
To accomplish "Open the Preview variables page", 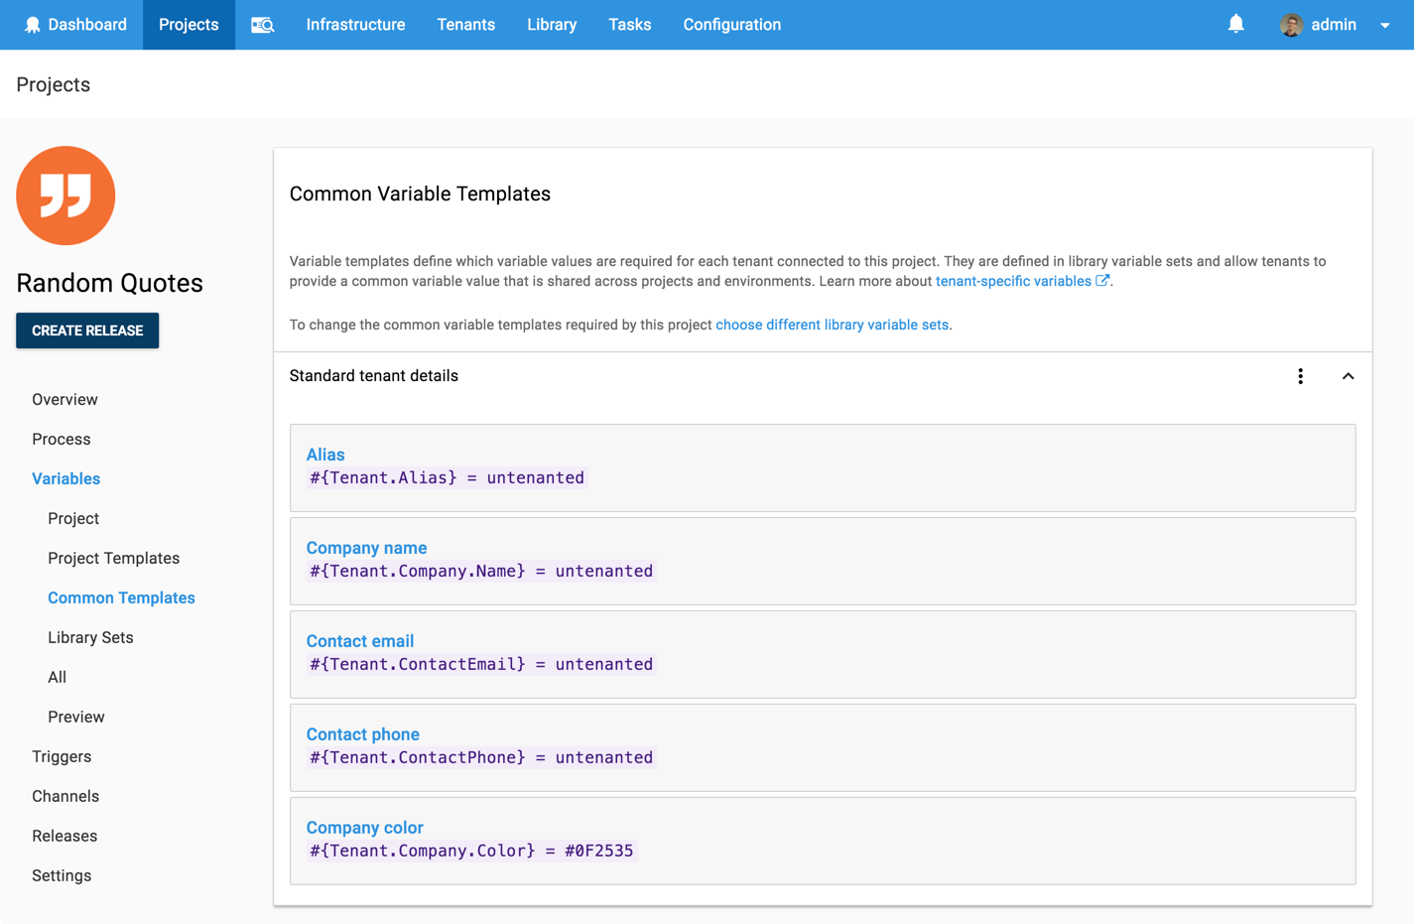I will (75, 717).
